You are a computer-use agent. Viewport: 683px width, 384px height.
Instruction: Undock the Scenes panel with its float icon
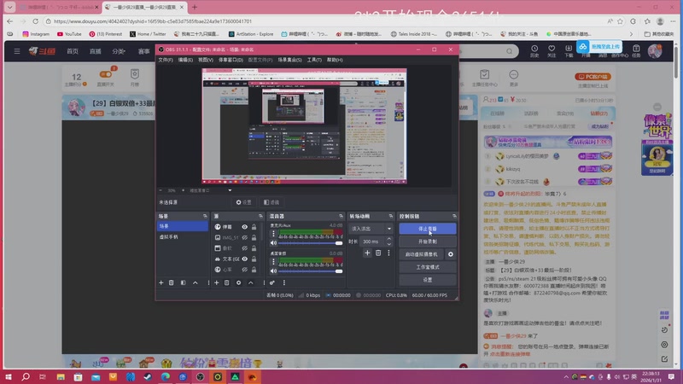pyautogui.click(x=205, y=216)
